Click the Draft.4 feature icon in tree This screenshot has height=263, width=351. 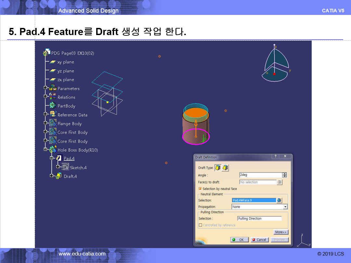coord(59,176)
